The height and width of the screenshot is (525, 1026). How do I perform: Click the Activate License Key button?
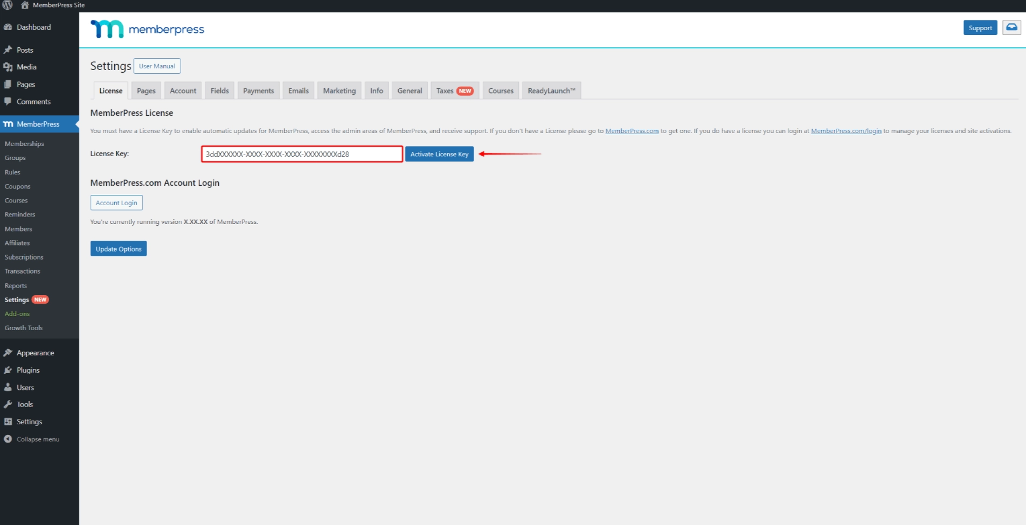coord(440,154)
